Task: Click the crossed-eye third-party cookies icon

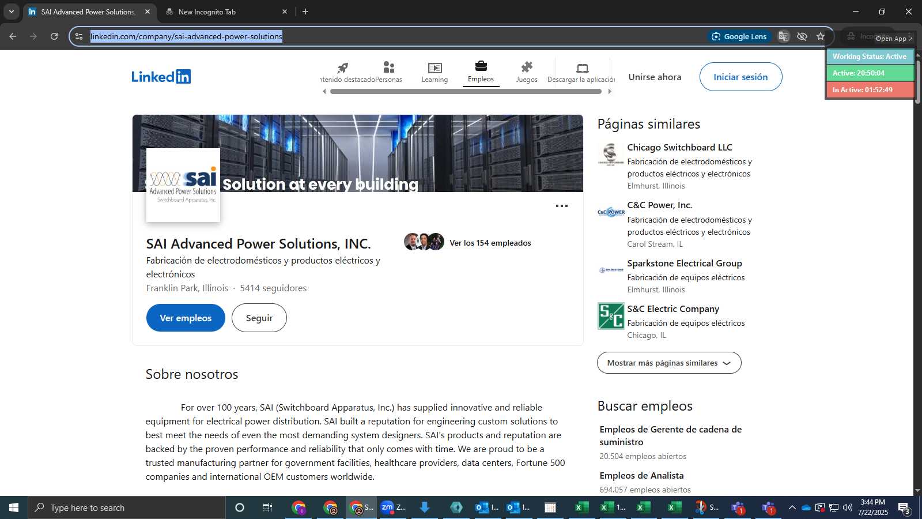Action: (x=802, y=36)
